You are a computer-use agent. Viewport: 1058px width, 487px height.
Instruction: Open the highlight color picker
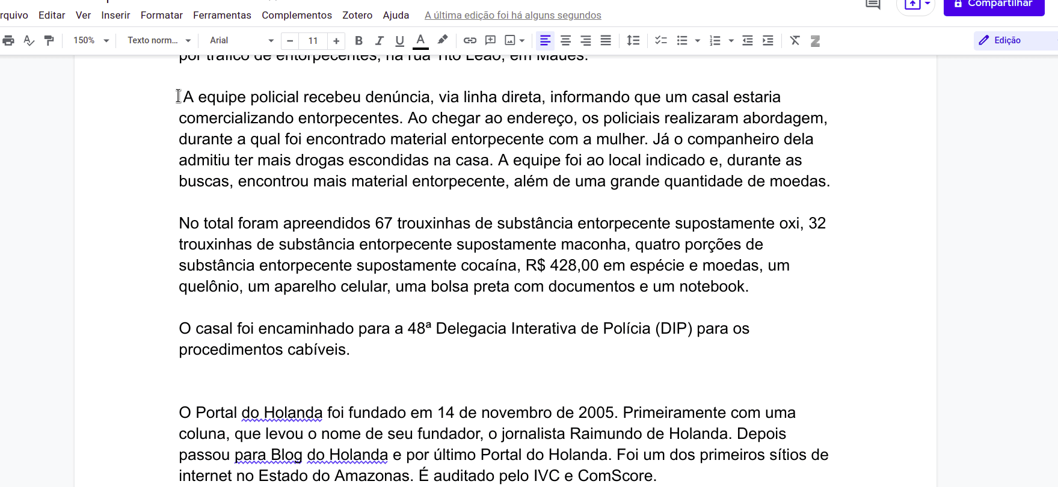tap(443, 40)
